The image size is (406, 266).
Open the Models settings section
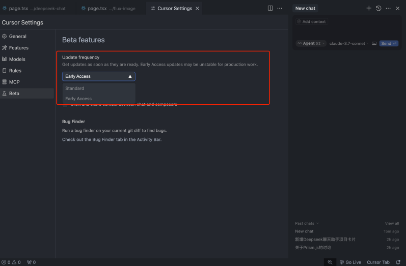coord(17,59)
